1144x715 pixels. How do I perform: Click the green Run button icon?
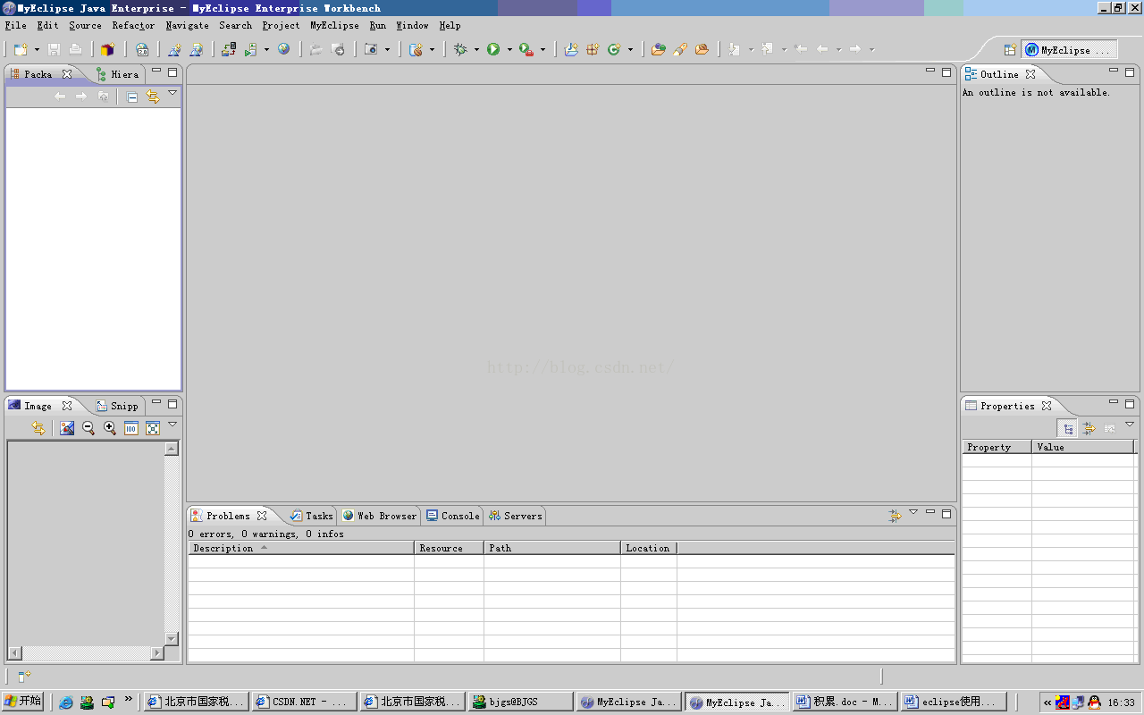pos(493,50)
